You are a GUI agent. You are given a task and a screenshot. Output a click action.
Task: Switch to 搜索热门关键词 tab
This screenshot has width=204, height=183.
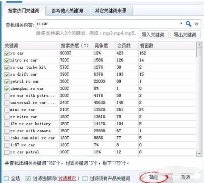pyautogui.click(x=24, y=11)
